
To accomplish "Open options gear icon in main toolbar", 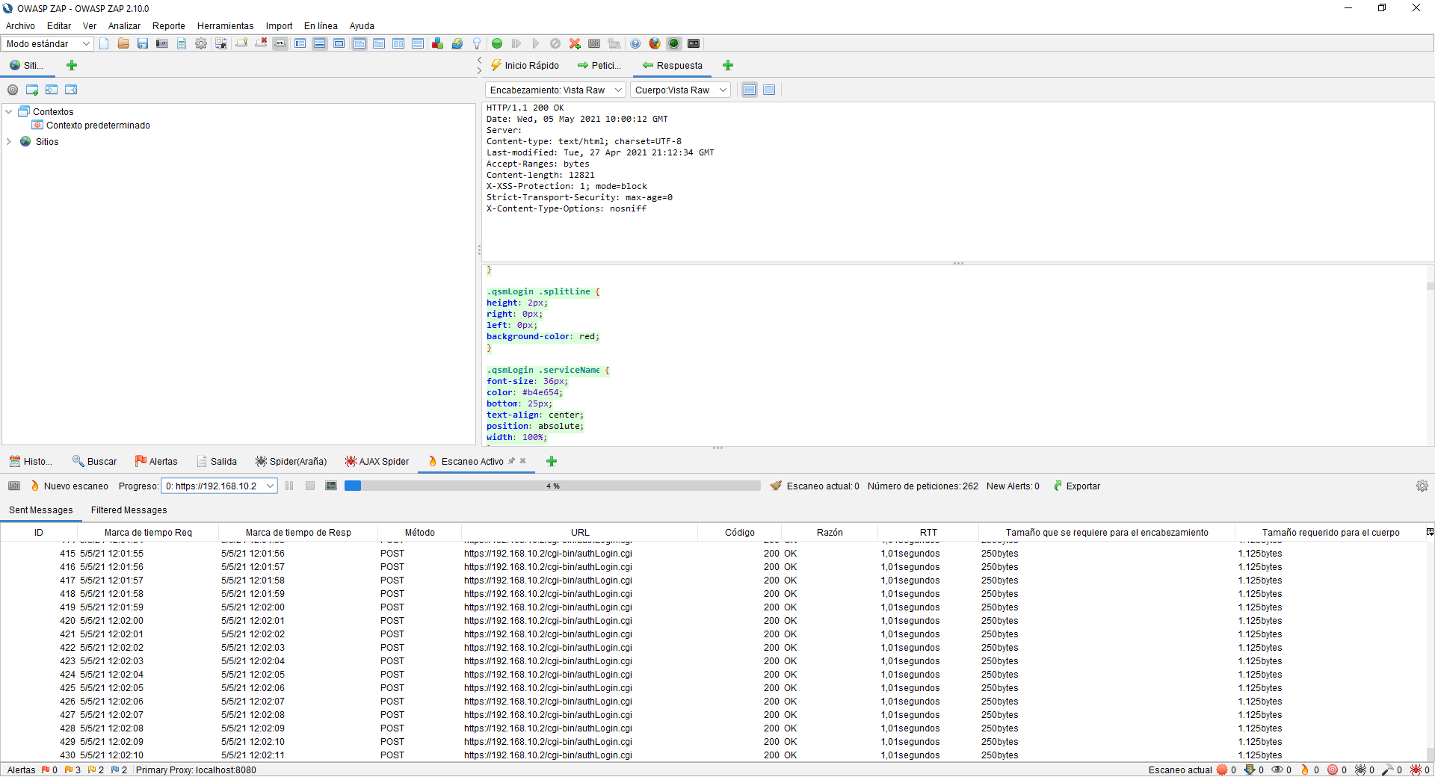I will tap(201, 43).
